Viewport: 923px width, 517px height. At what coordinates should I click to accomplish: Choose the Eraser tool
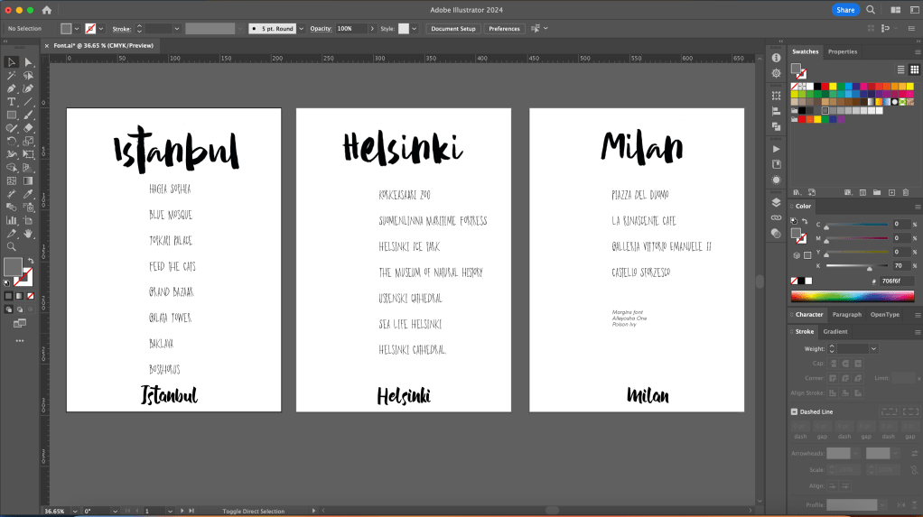point(28,128)
